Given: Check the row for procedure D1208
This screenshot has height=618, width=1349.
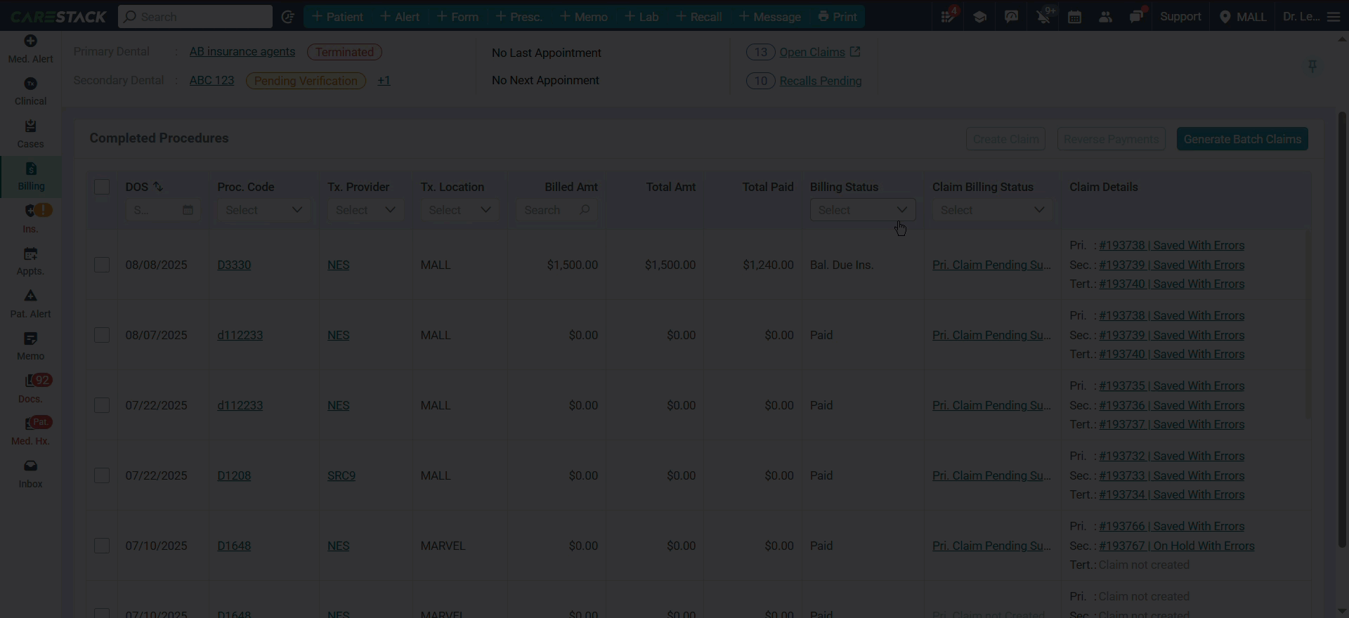Looking at the screenshot, I should click(x=102, y=475).
